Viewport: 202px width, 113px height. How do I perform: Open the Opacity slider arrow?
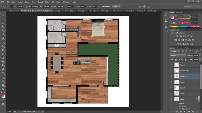click(200, 55)
